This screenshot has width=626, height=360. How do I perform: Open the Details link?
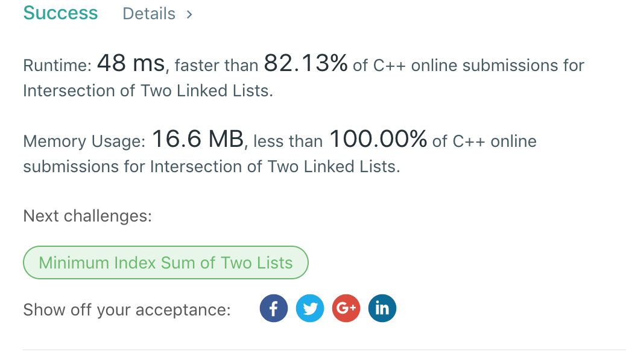click(149, 14)
